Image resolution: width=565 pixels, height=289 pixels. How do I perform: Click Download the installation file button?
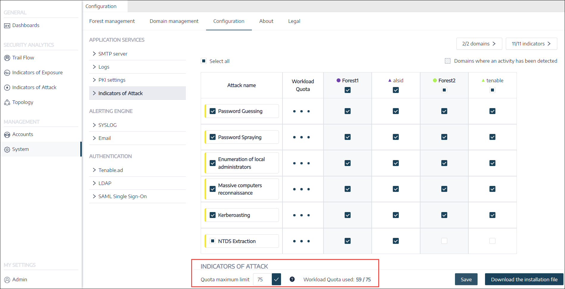click(x=524, y=279)
